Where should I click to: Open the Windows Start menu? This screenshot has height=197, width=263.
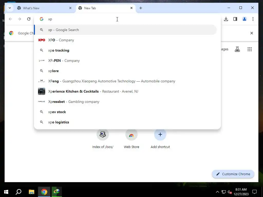[6, 192]
